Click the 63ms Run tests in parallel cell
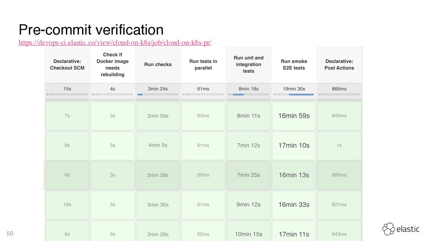429x241 pixels. tap(203, 116)
